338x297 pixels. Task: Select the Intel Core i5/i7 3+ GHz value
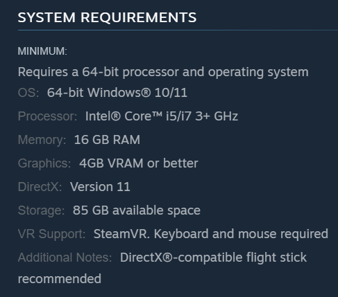162,116
